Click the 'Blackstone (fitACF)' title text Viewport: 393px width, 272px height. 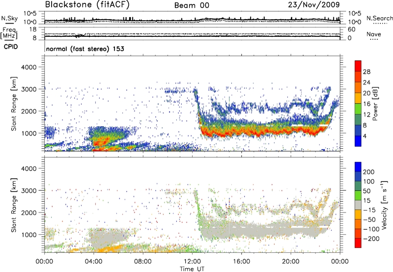(87, 4)
